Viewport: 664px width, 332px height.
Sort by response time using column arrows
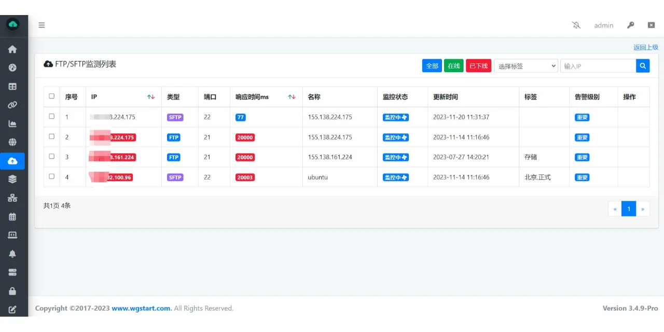tap(292, 97)
